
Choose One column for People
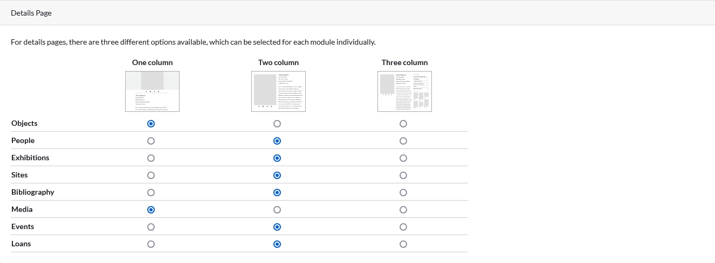pyautogui.click(x=151, y=141)
